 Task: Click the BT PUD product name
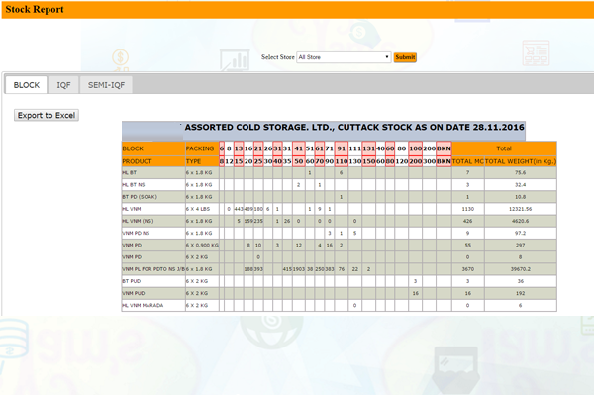click(x=132, y=281)
